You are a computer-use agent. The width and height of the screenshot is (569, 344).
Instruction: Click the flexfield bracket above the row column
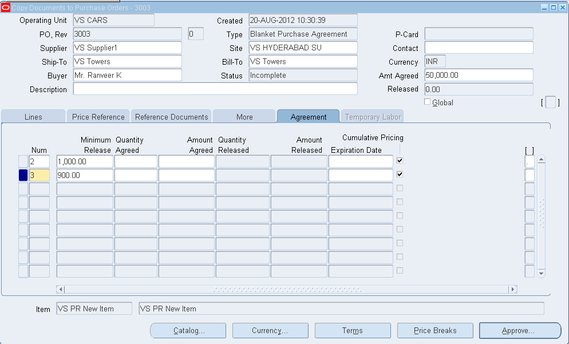[x=529, y=150]
